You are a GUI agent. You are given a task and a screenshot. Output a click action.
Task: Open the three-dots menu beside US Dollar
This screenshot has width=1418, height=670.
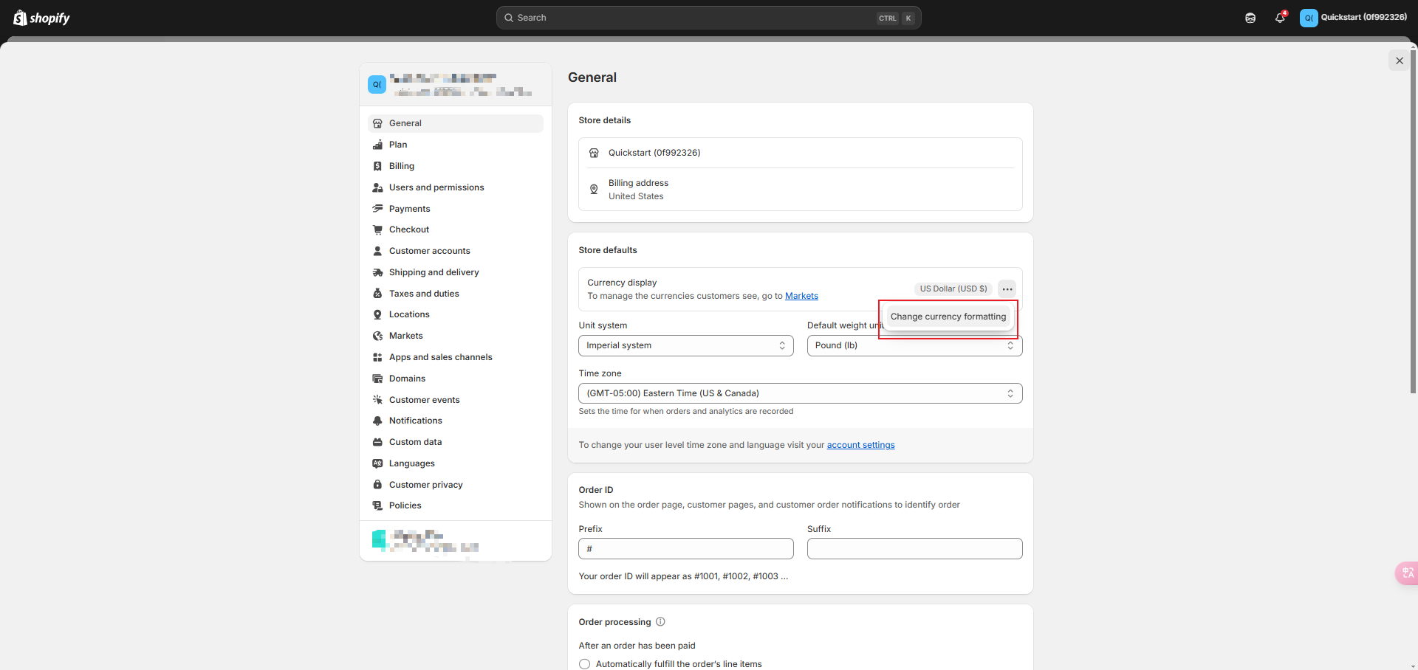click(x=1007, y=289)
